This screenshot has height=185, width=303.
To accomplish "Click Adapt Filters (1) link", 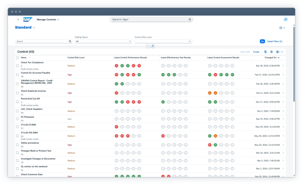I will coord(274,41).
